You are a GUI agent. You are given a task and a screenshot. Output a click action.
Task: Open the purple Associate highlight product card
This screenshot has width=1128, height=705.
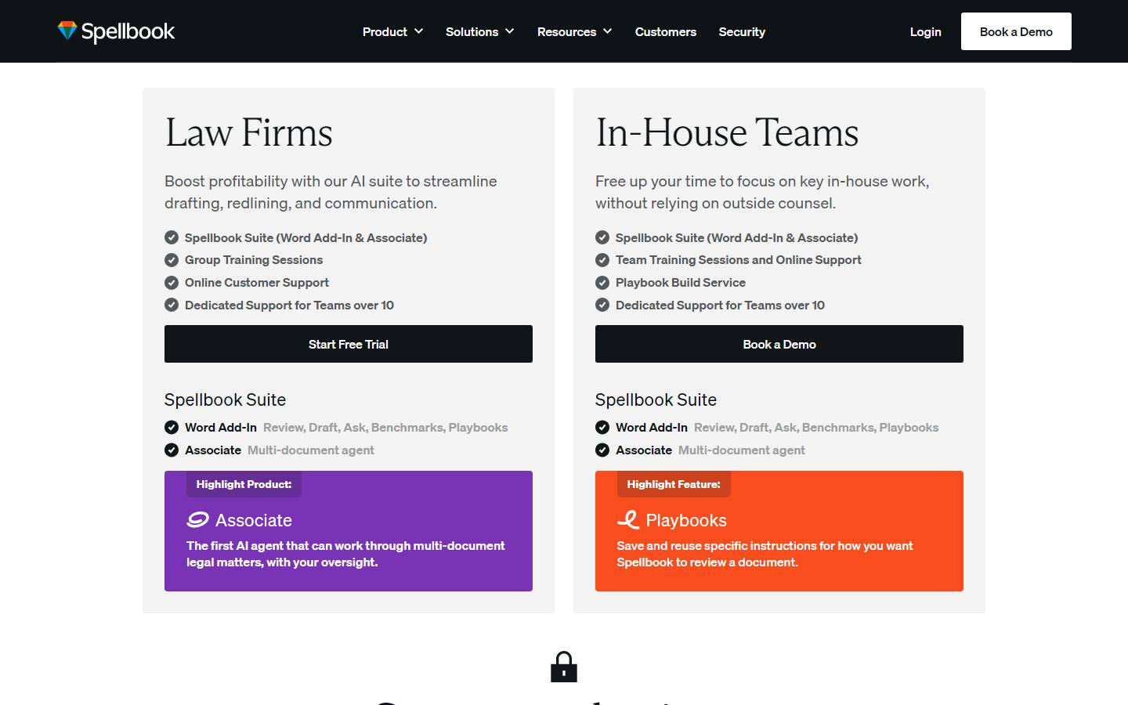pos(349,531)
